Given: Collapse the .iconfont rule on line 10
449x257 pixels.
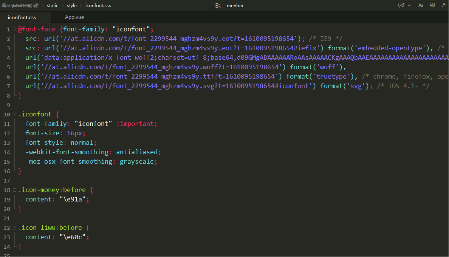Looking at the screenshot, I should coord(14,114).
